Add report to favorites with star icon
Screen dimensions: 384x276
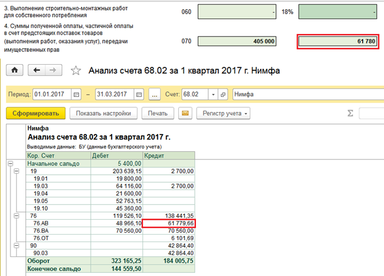point(76,70)
